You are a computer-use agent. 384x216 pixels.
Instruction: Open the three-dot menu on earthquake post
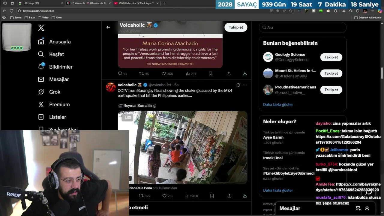click(245, 85)
